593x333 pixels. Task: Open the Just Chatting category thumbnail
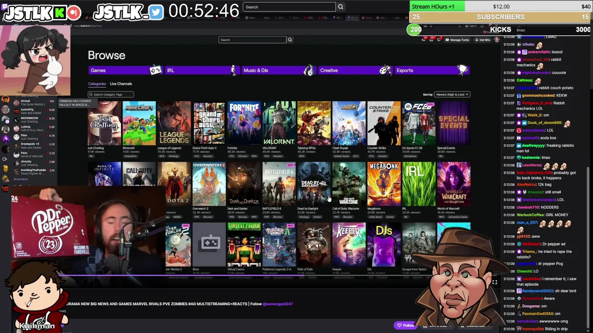click(x=104, y=123)
